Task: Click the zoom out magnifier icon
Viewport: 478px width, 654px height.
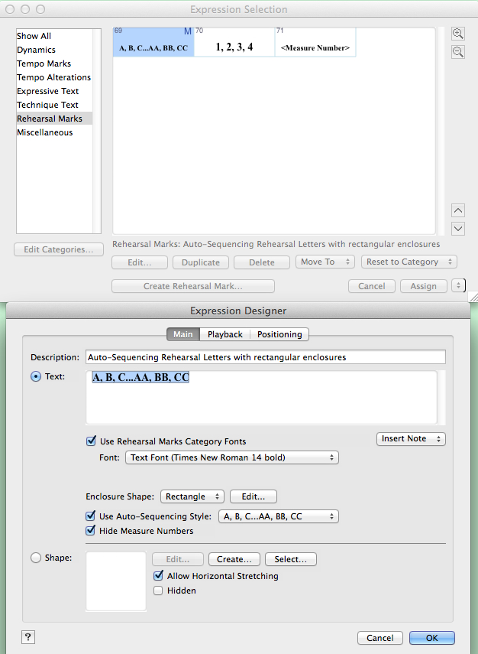Action: 458,52
